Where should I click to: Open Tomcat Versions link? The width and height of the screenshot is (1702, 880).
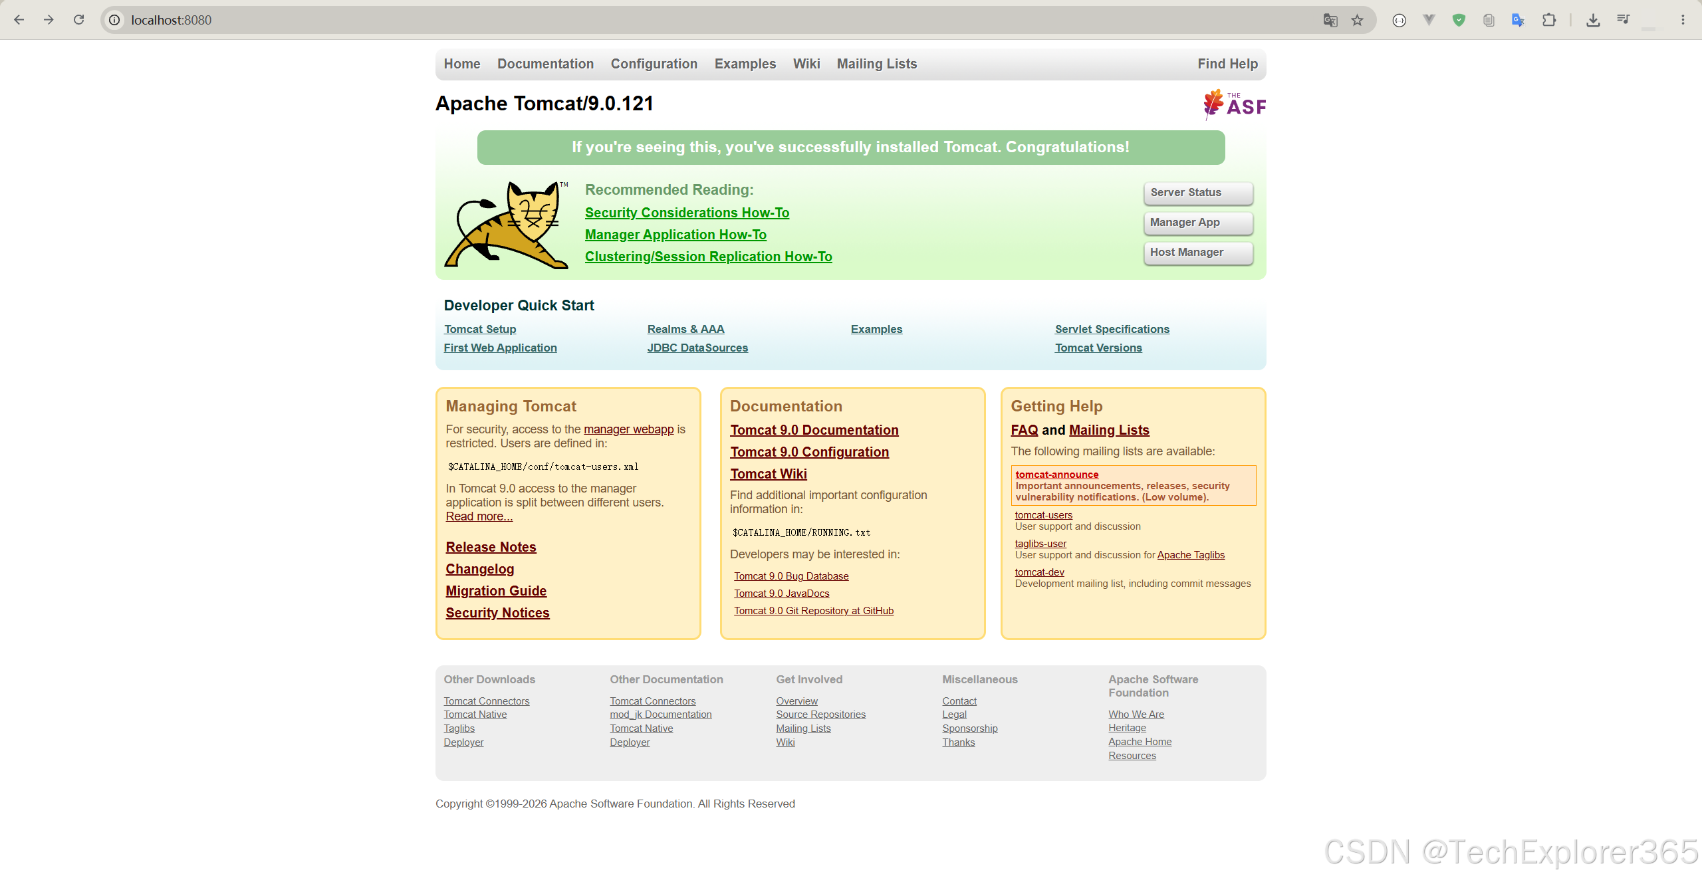coord(1098,348)
